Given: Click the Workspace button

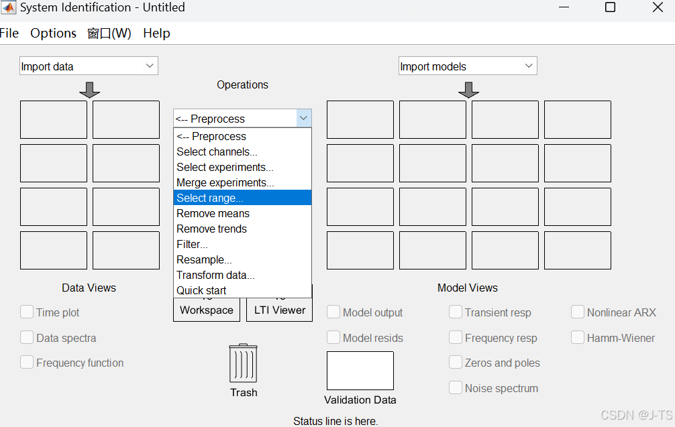Looking at the screenshot, I should pyautogui.click(x=207, y=310).
